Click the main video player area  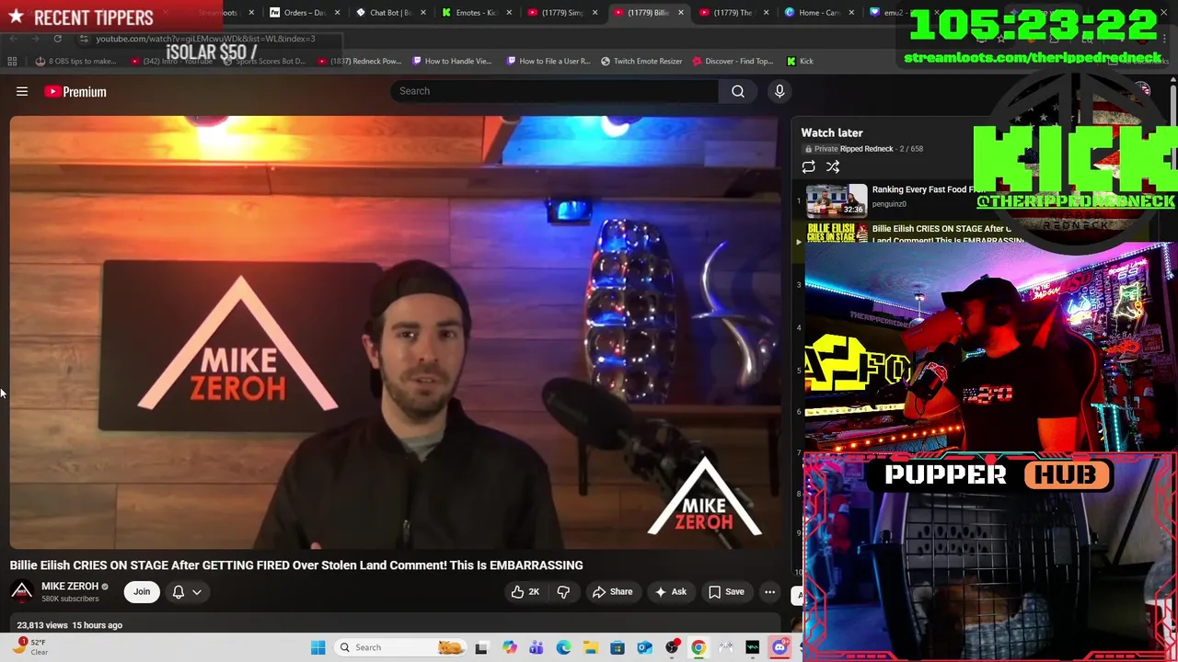point(395,333)
